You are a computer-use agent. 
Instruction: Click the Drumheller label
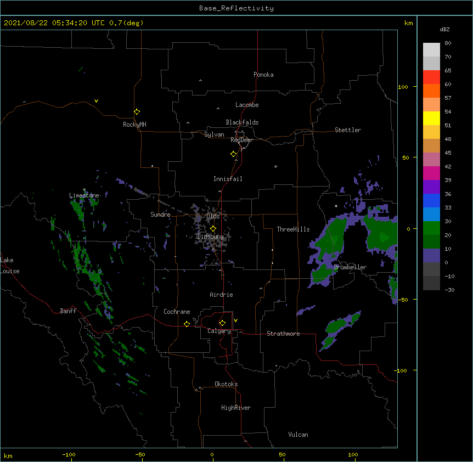(350, 267)
